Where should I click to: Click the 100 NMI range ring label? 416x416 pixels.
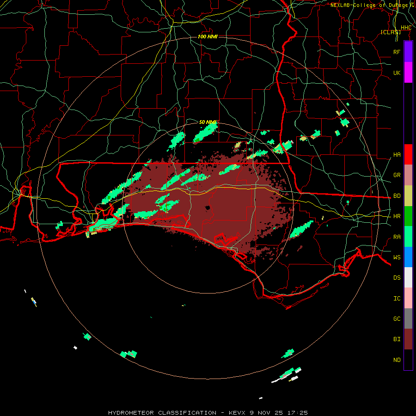point(208,37)
